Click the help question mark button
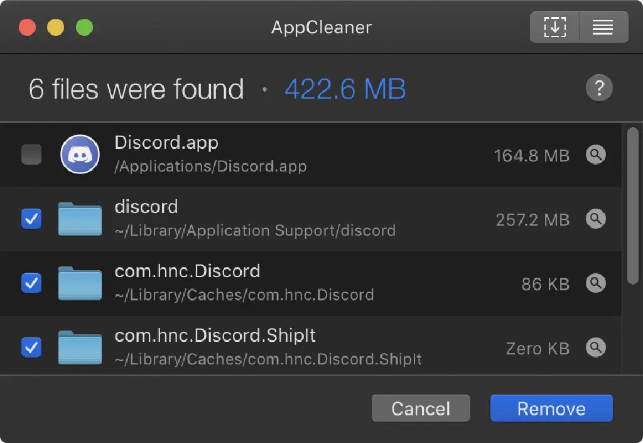Screen dimensions: 643x443 599,88
